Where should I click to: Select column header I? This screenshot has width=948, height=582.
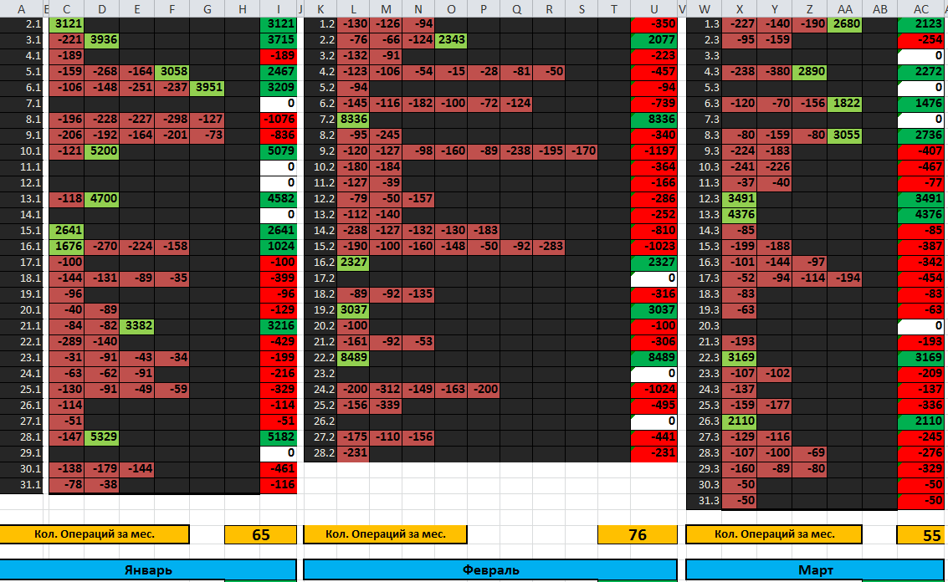point(278,8)
